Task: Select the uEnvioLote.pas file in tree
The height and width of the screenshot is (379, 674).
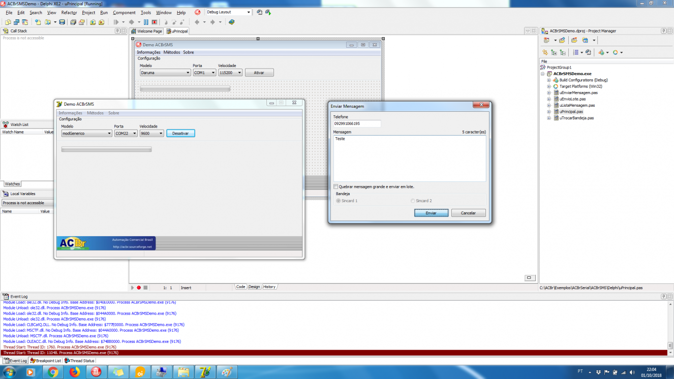Action: click(x=572, y=99)
